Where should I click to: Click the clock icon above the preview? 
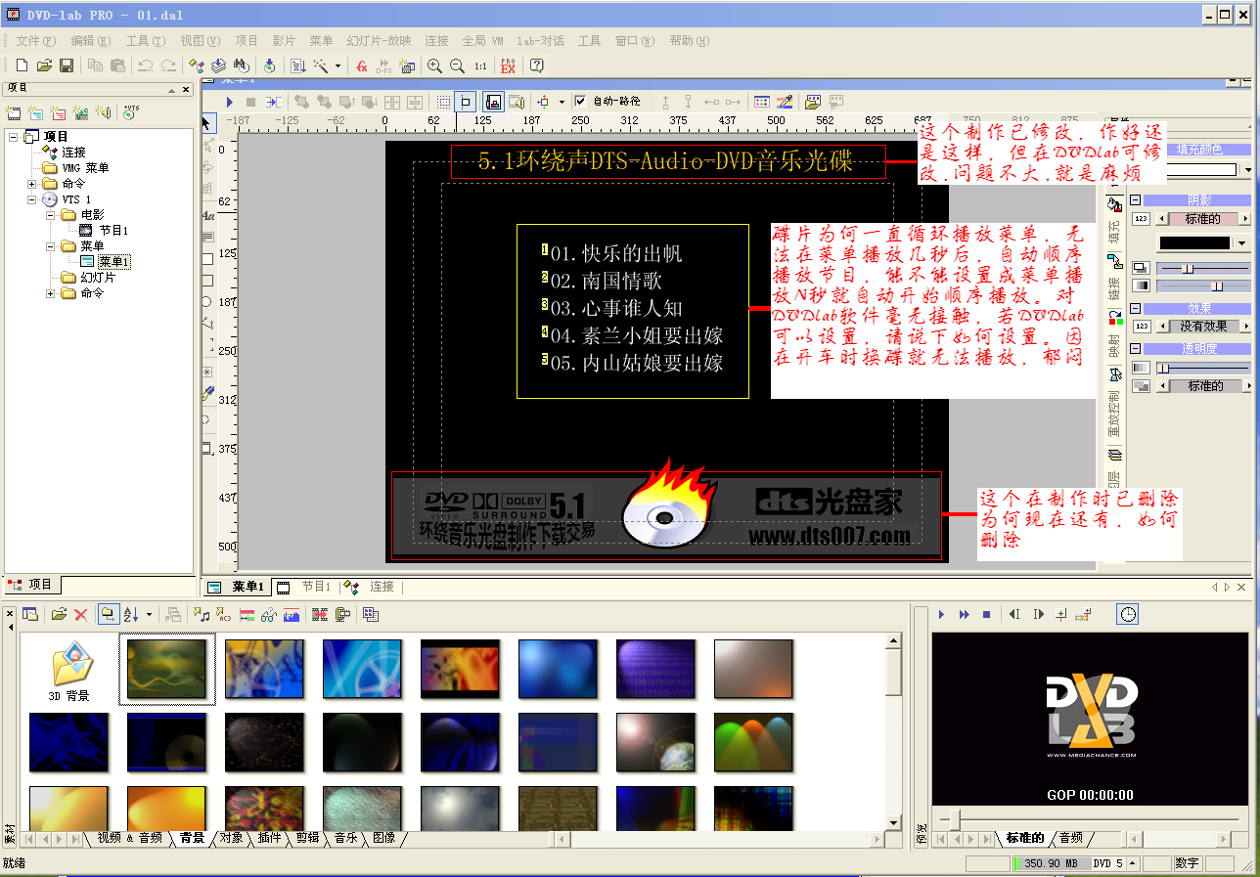point(1129,614)
